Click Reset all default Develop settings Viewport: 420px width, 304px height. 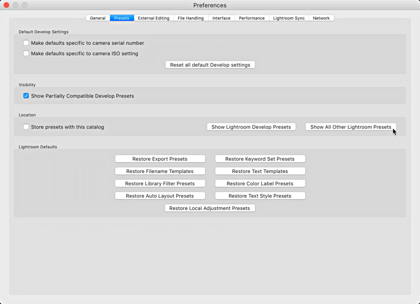pyautogui.click(x=210, y=65)
